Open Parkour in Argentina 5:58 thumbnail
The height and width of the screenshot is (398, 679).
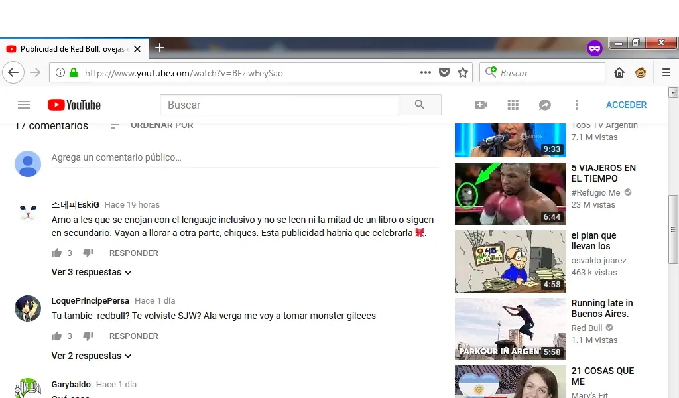point(511,329)
